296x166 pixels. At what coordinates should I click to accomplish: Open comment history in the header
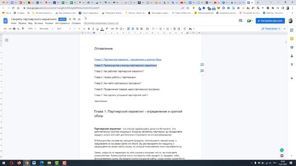click(240, 21)
